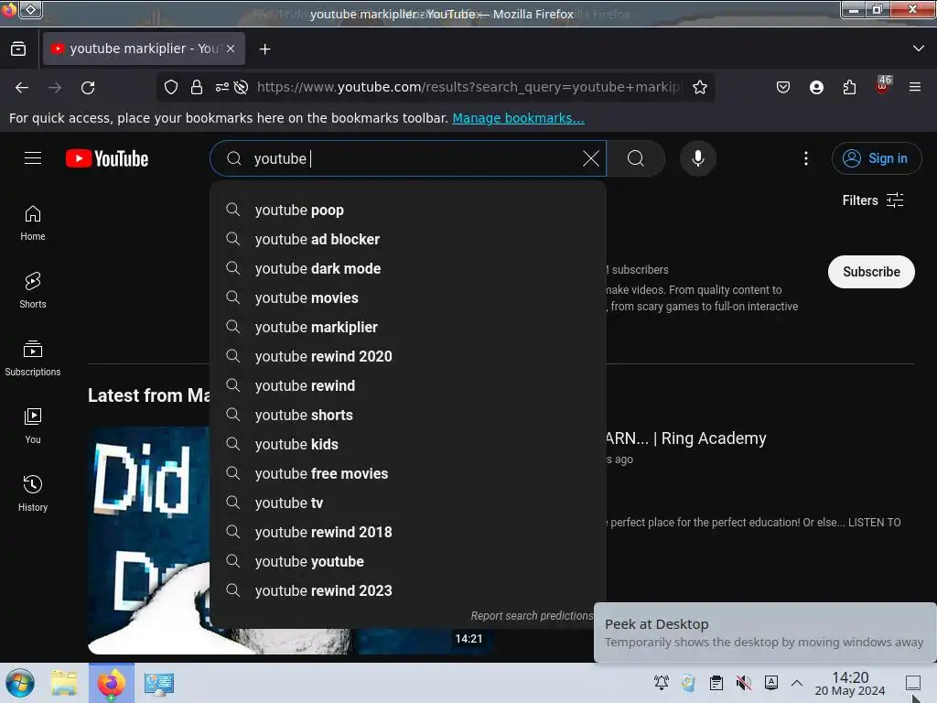Open site permissions icon in URL bar
937x703 pixels.
(x=221, y=87)
